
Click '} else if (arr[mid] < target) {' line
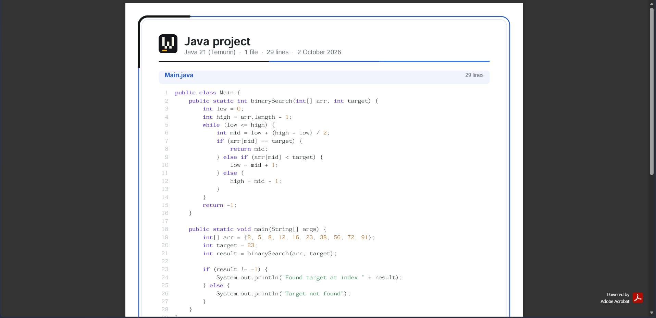pos(270,157)
